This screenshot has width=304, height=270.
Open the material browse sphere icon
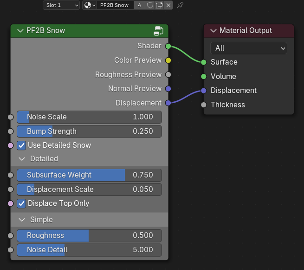89,5
